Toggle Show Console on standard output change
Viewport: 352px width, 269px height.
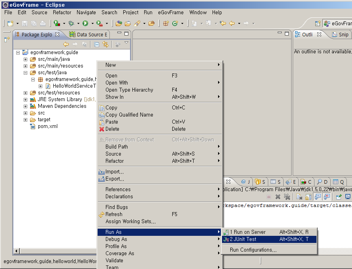click(318, 197)
